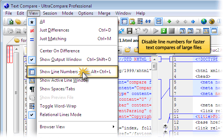Go to next difference with green down arrow

(x=169, y=21)
